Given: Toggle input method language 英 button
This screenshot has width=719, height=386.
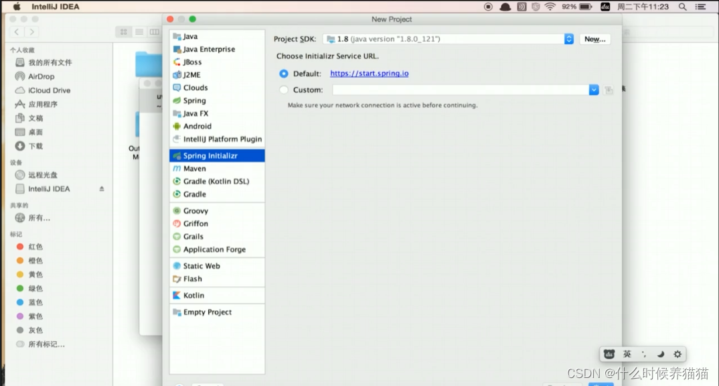Looking at the screenshot, I should pyautogui.click(x=627, y=354).
